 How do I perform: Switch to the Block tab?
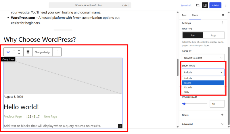pyautogui.click(x=195, y=15)
